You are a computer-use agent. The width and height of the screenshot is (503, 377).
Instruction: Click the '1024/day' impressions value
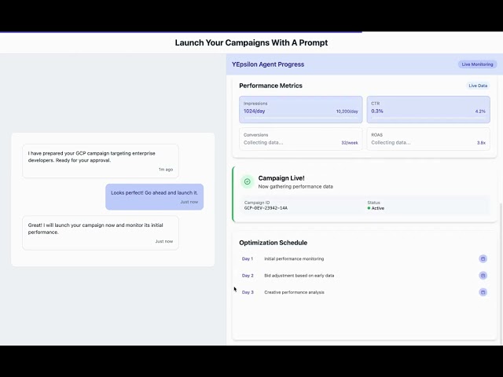tap(254, 112)
